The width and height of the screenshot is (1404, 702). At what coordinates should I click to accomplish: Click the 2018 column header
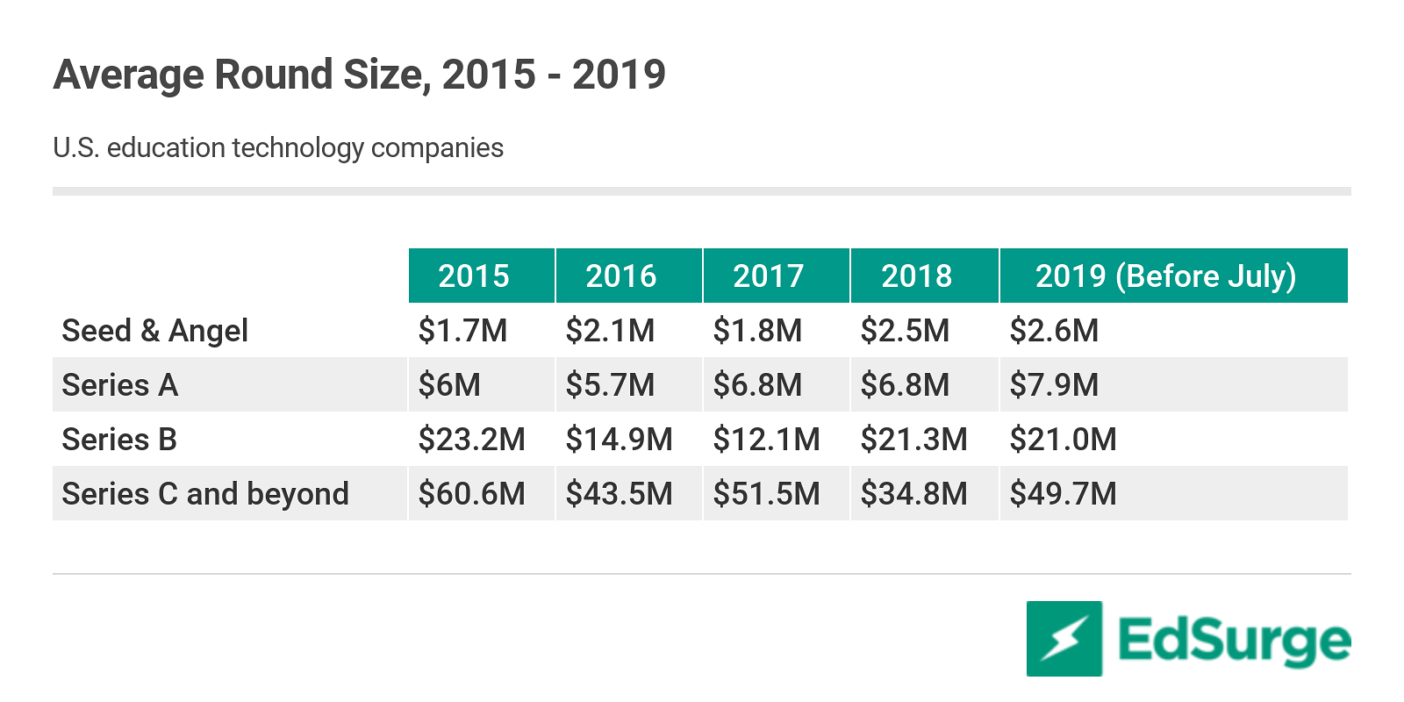point(925,276)
